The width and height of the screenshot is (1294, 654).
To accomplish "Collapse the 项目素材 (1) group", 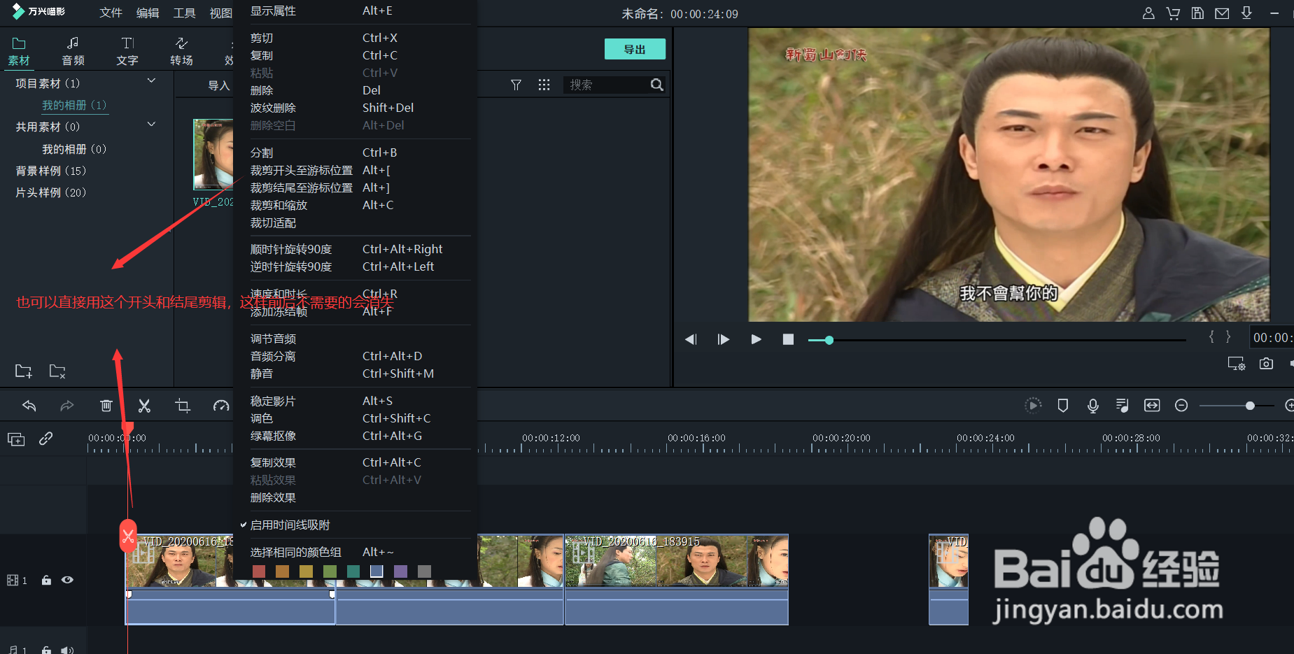I will [x=151, y=81].
